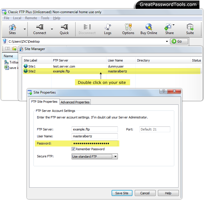Toggle the Remember Password checkbox
The height and width of the screenshot is (200, 204).
tap(73, 149)
